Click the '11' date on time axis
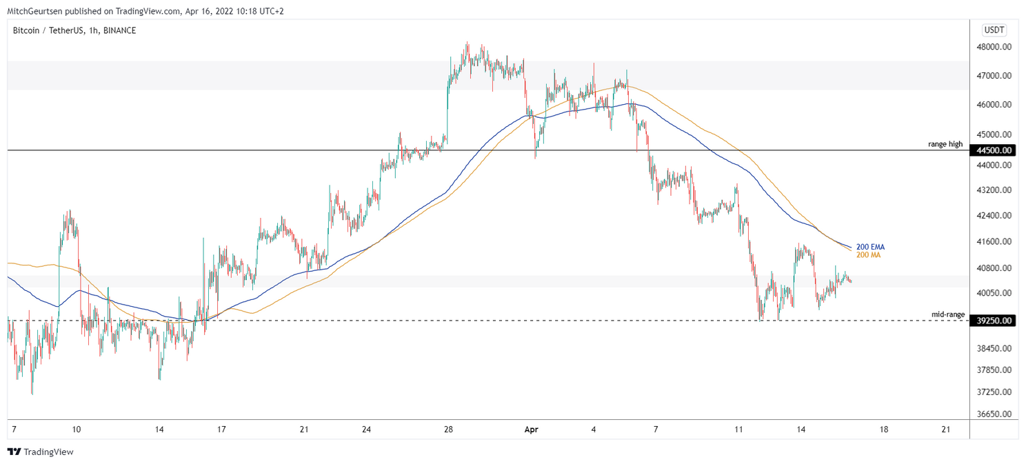1026x464 pixels. coord(738,430)
